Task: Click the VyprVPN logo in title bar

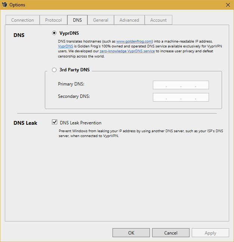Action: [4, 4]
